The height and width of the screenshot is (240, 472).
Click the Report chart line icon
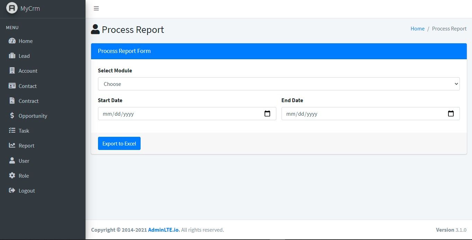(x=12, y=145)
